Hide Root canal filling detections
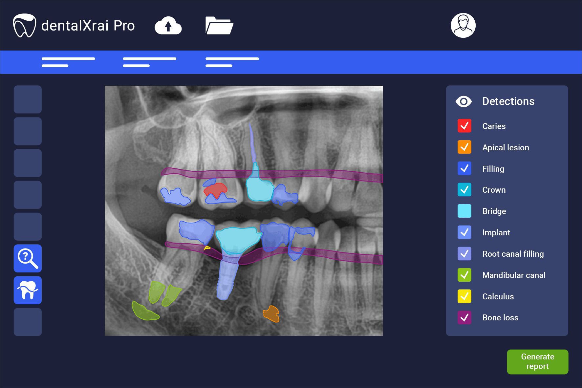582x388 pixels. [x=464, y=254]
